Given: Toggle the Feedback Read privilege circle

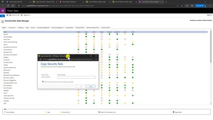Looking at the screenshot, I should point(86,90).
